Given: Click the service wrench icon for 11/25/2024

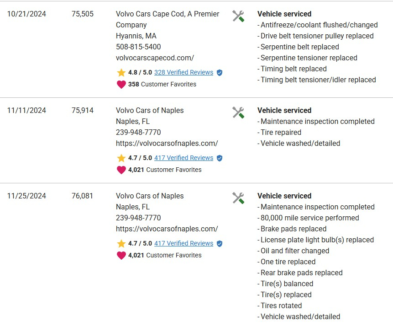Looking at the screenshot, I should point(238,198).
